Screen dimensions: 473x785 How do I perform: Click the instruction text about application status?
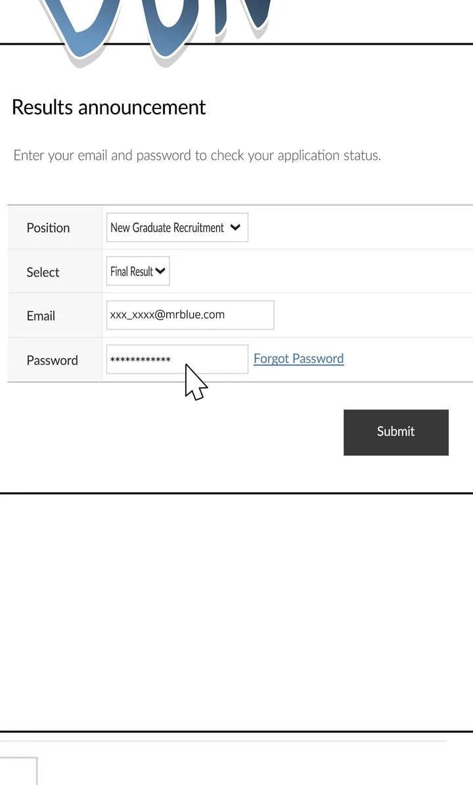pyautogui.click(x=197, y=155)
